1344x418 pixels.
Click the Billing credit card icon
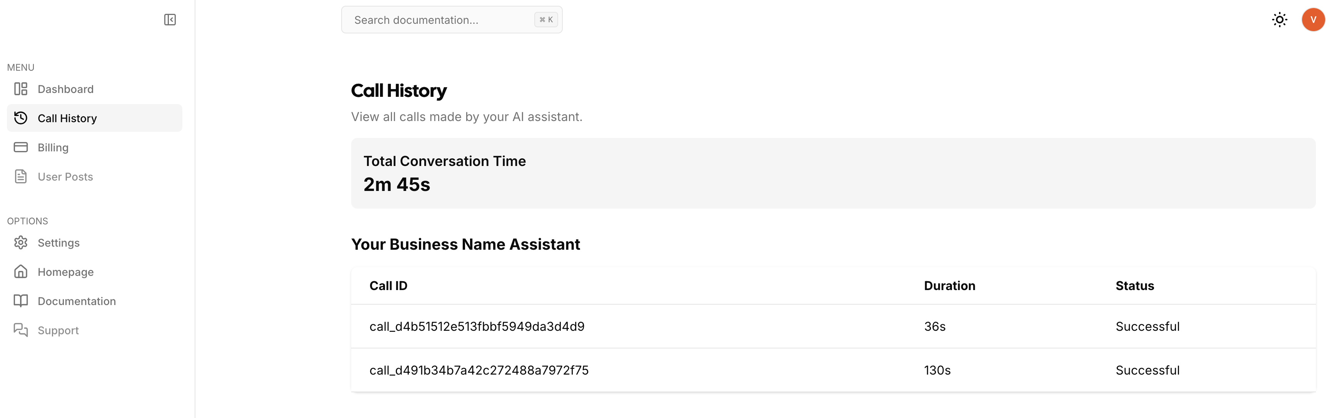coord(21,148)
